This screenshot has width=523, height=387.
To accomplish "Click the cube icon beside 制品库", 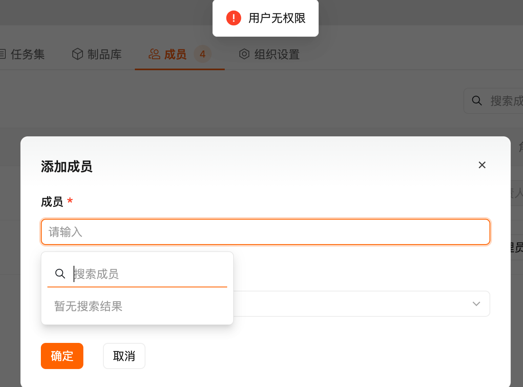I will coord(77,54).
